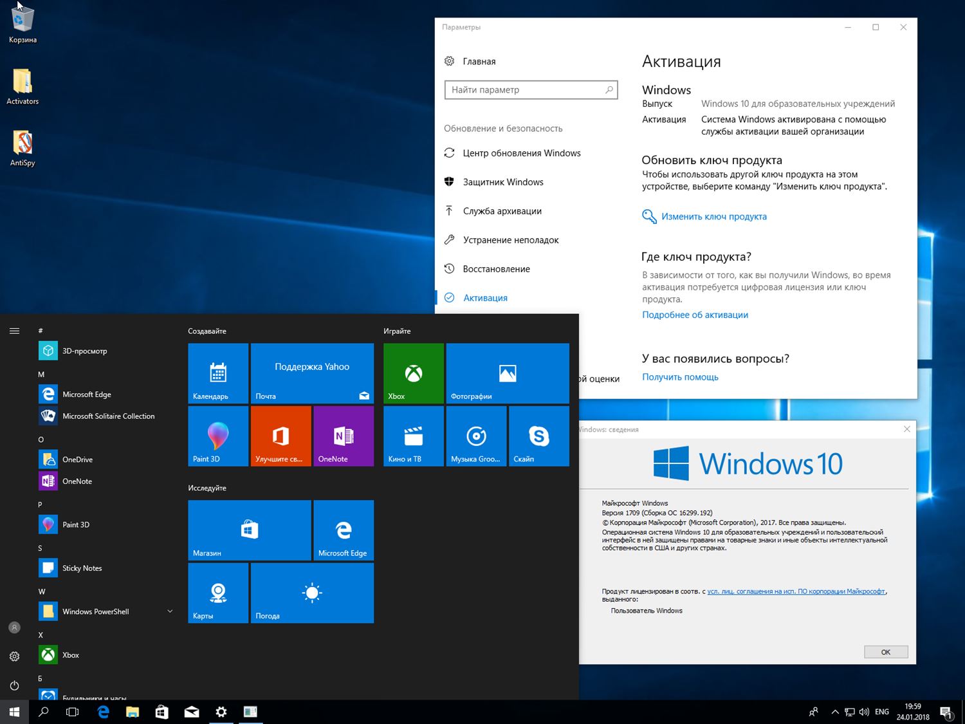Expand the Windows PowerShell folder chevron
This screenshot has height=724, width=965.
(x=170, y=611)
